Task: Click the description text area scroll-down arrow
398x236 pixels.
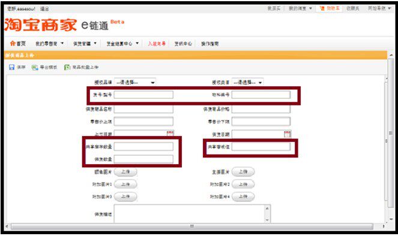Action: coord(267,220)
